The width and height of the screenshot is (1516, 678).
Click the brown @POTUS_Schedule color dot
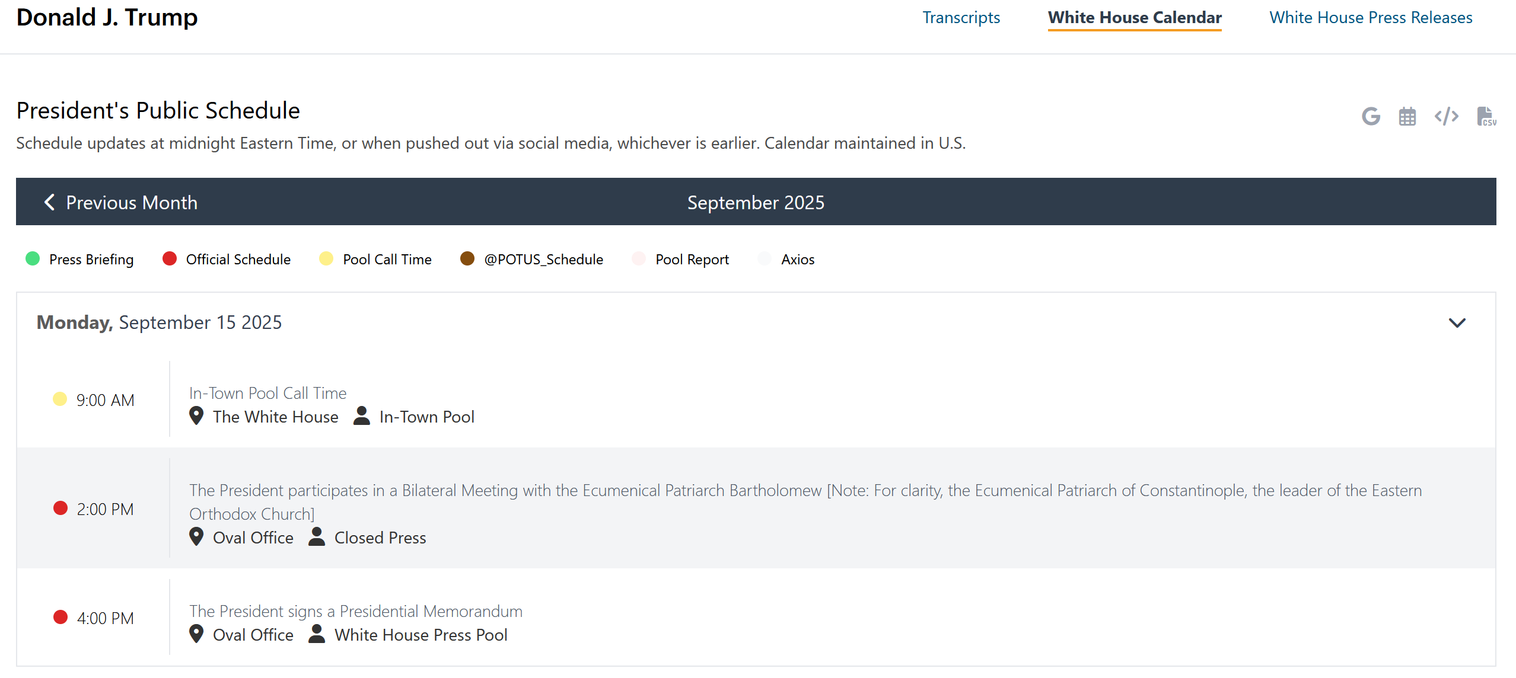click(467, 258)
